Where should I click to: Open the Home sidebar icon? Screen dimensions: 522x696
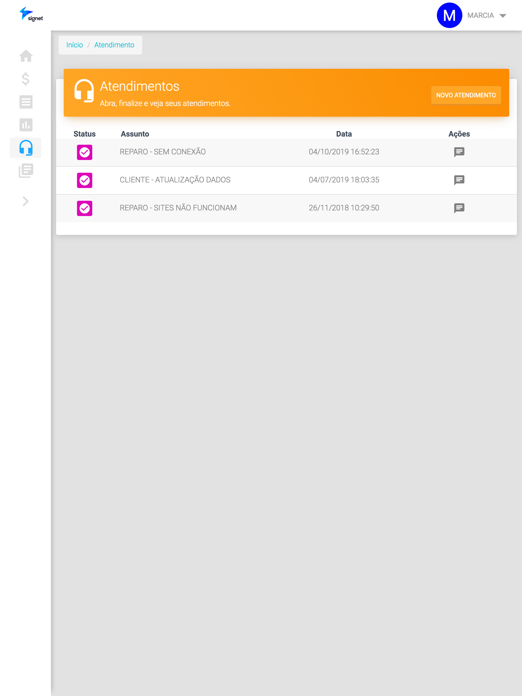click(x=26, y=56)
